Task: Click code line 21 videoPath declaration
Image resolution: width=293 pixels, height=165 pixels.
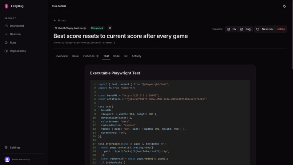Action: pos(135,159)
